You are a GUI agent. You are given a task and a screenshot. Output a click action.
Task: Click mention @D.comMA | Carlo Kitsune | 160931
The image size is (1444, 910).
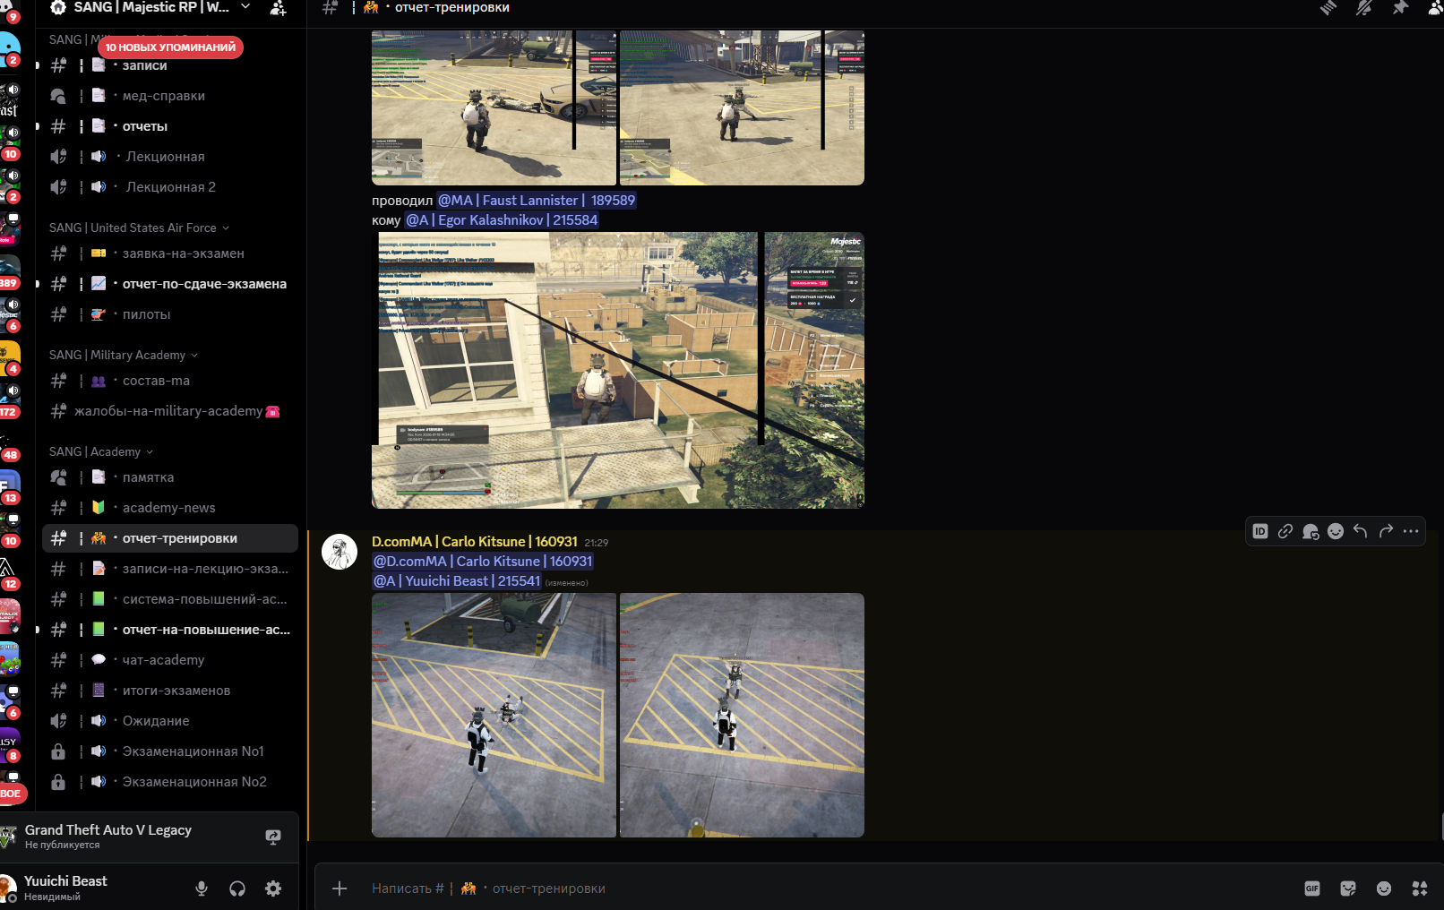tap(483, 562)
